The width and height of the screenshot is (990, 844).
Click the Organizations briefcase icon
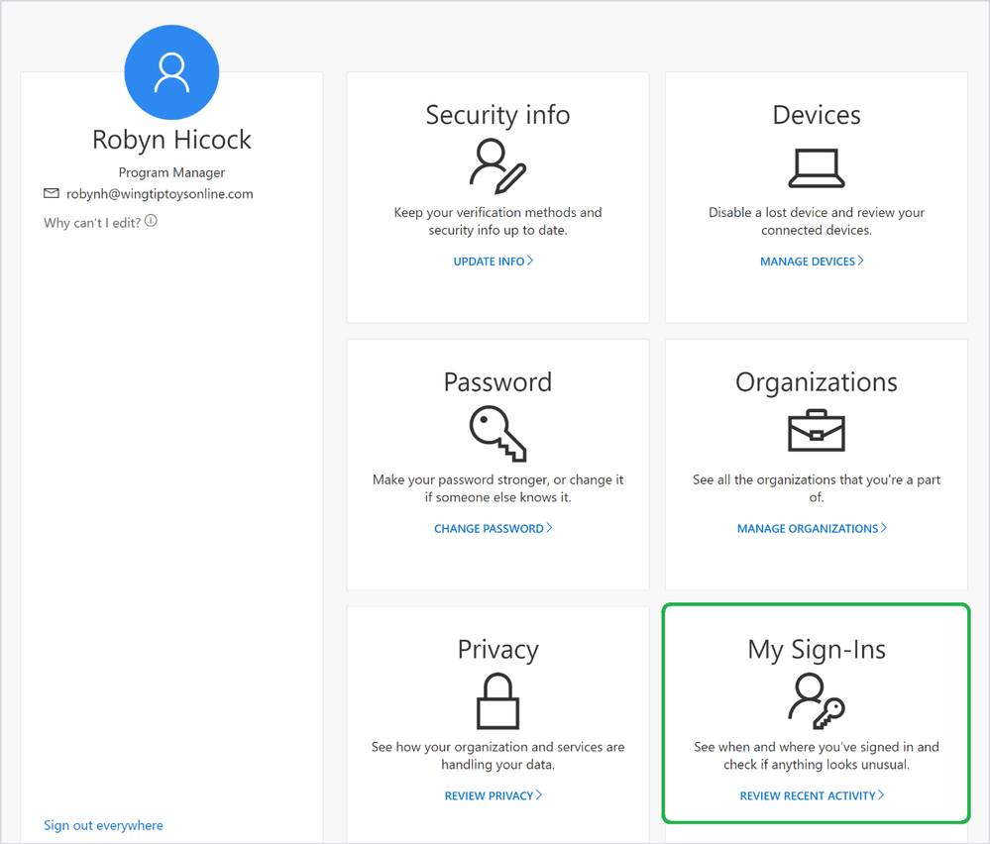coord(816,430)
